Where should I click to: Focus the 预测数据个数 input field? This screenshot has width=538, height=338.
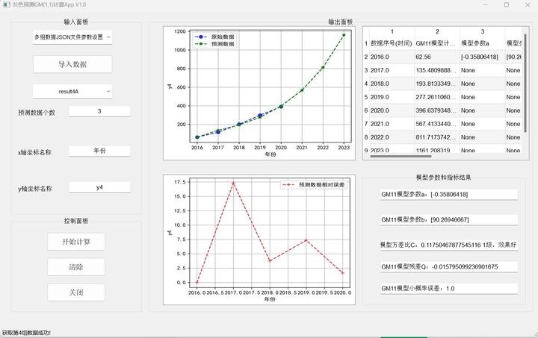[x=99, y=111]
